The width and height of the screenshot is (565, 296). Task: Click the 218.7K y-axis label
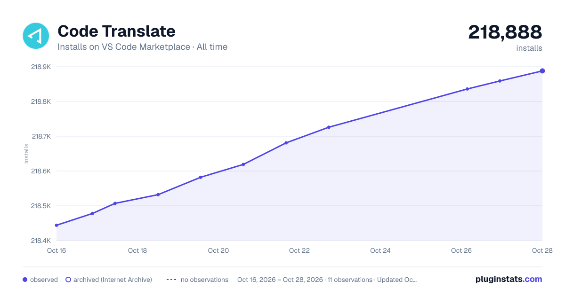click(40, 136)
